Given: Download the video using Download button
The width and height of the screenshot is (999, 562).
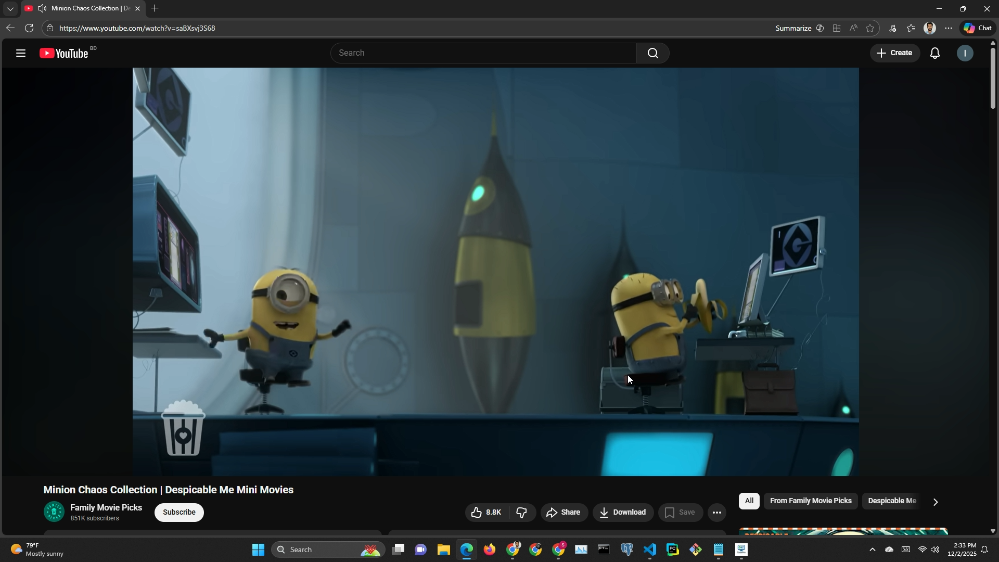Looking at the screenshot, I should [x=623, y=513].
